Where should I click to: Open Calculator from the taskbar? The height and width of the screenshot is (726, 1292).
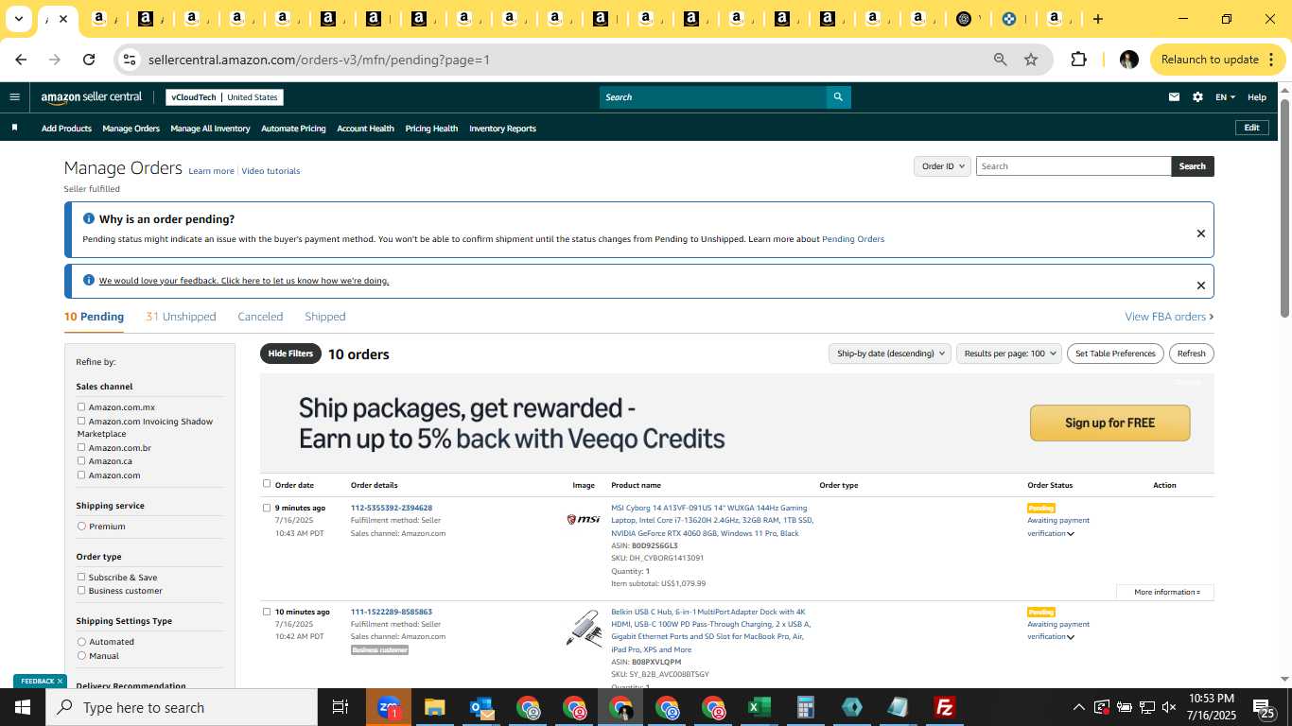(806, 707)
